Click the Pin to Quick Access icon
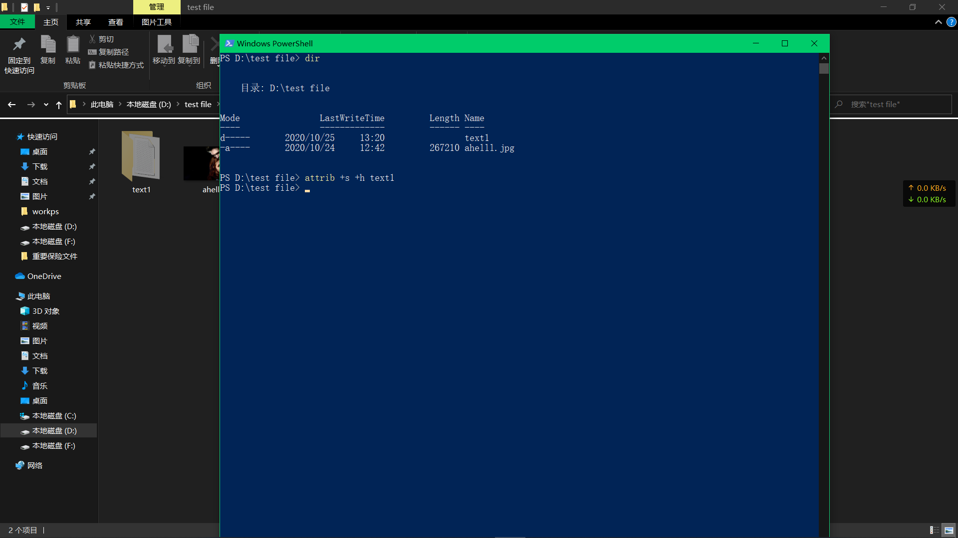The width and height of the screenshot is (958, 538). 19,45
